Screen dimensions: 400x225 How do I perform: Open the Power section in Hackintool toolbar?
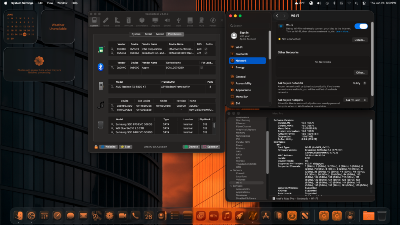point(213,22)
